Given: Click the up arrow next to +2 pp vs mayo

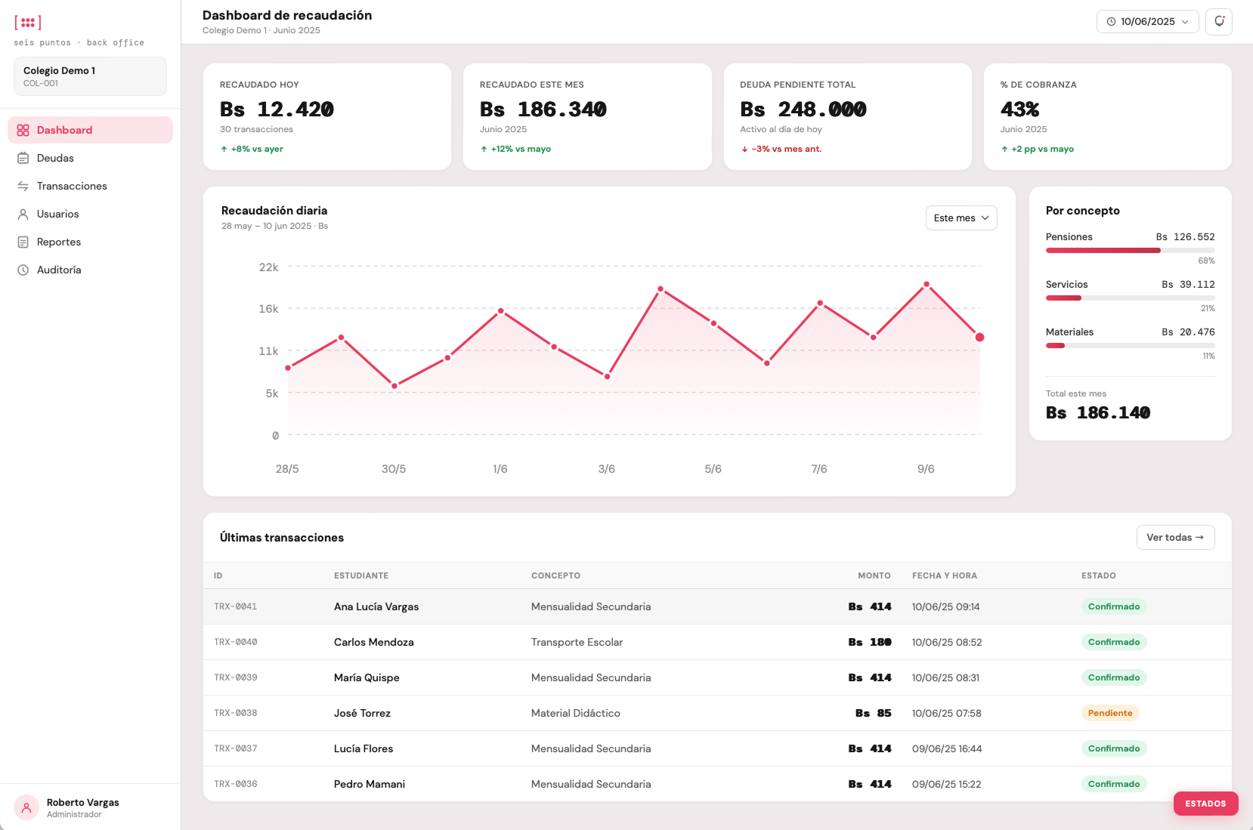Looking at the screenshot, I should point(1004,149).
